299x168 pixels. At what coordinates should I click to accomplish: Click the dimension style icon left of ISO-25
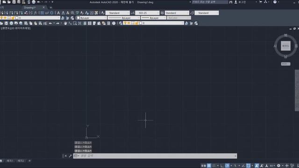click(133, 13)
